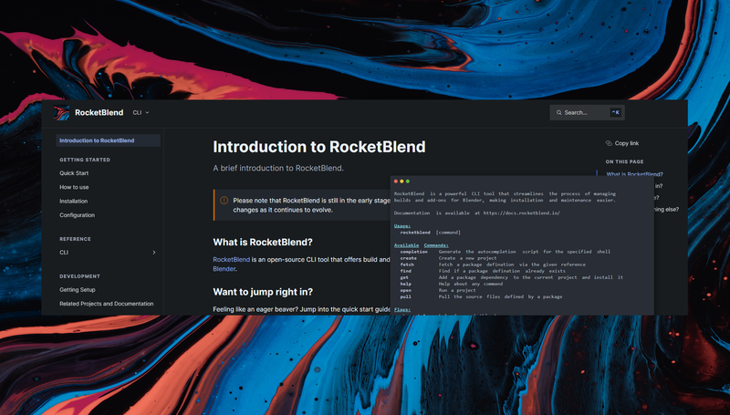Open Related Projects and Documentation page
The image size is (730, 415).
pos(106,304)
